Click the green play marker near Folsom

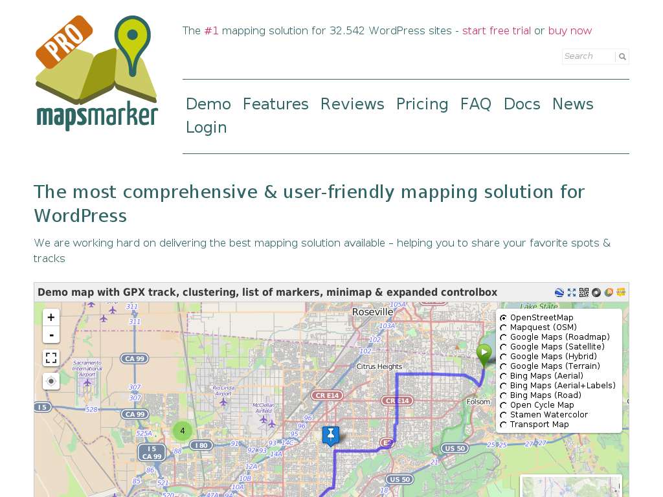484,354
